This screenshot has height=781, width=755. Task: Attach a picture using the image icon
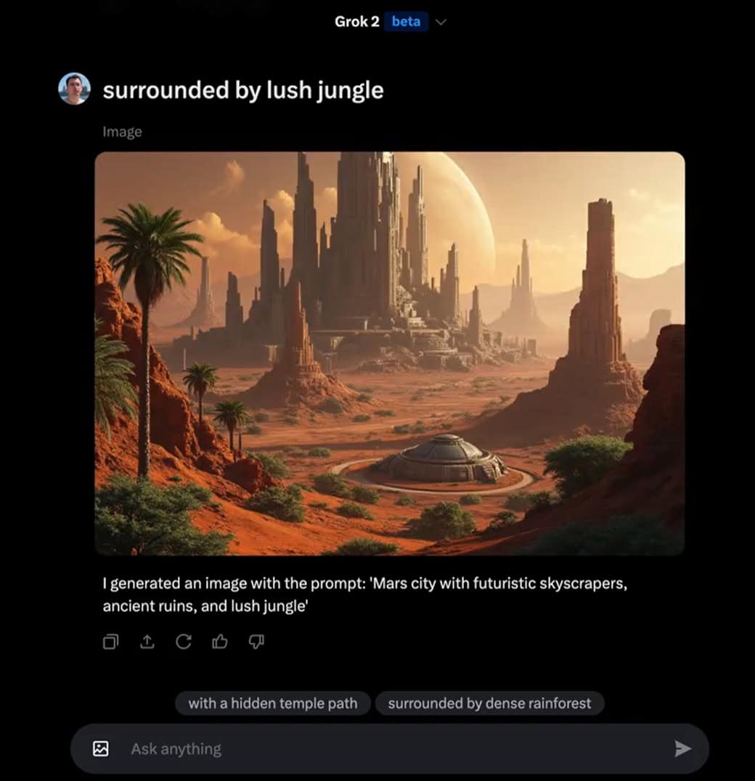point(101,748)
